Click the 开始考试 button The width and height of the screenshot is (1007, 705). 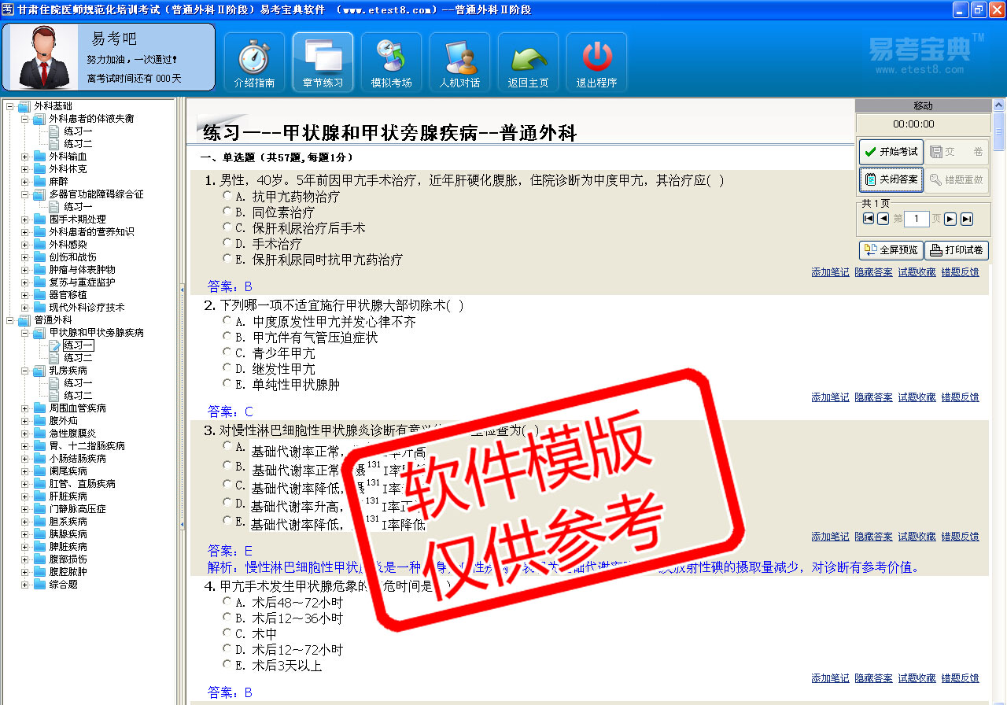(891, 152)
